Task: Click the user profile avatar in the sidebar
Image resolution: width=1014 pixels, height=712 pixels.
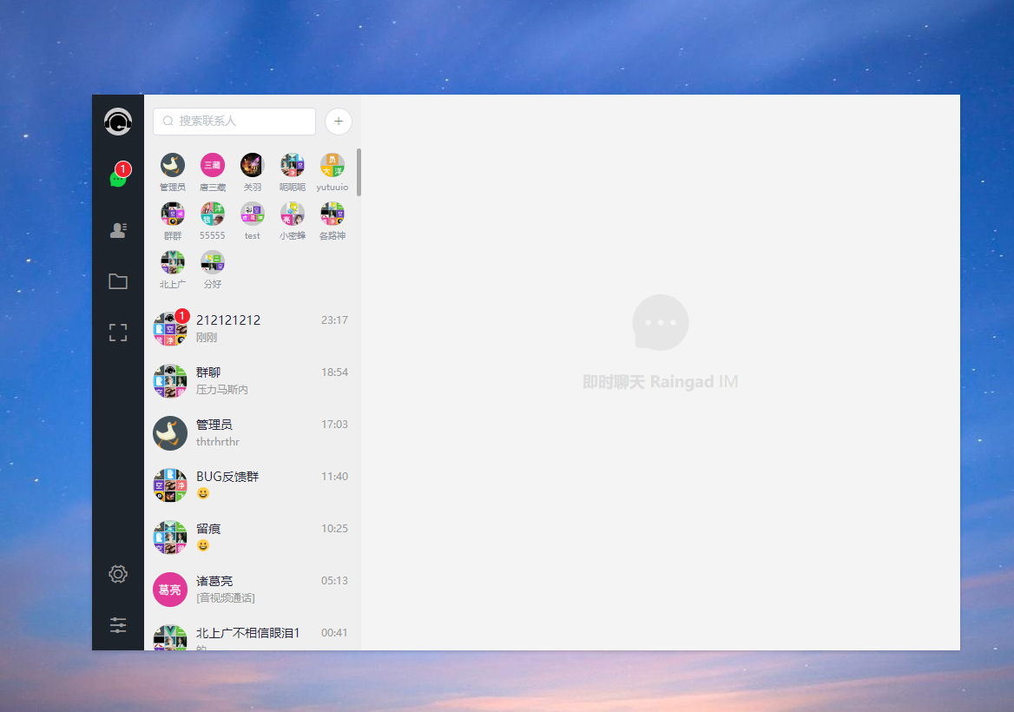Action: (118, 122)
